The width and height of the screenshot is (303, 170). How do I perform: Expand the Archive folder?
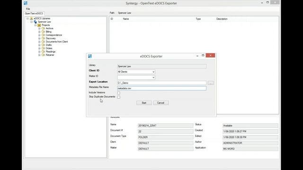point(39,28)
